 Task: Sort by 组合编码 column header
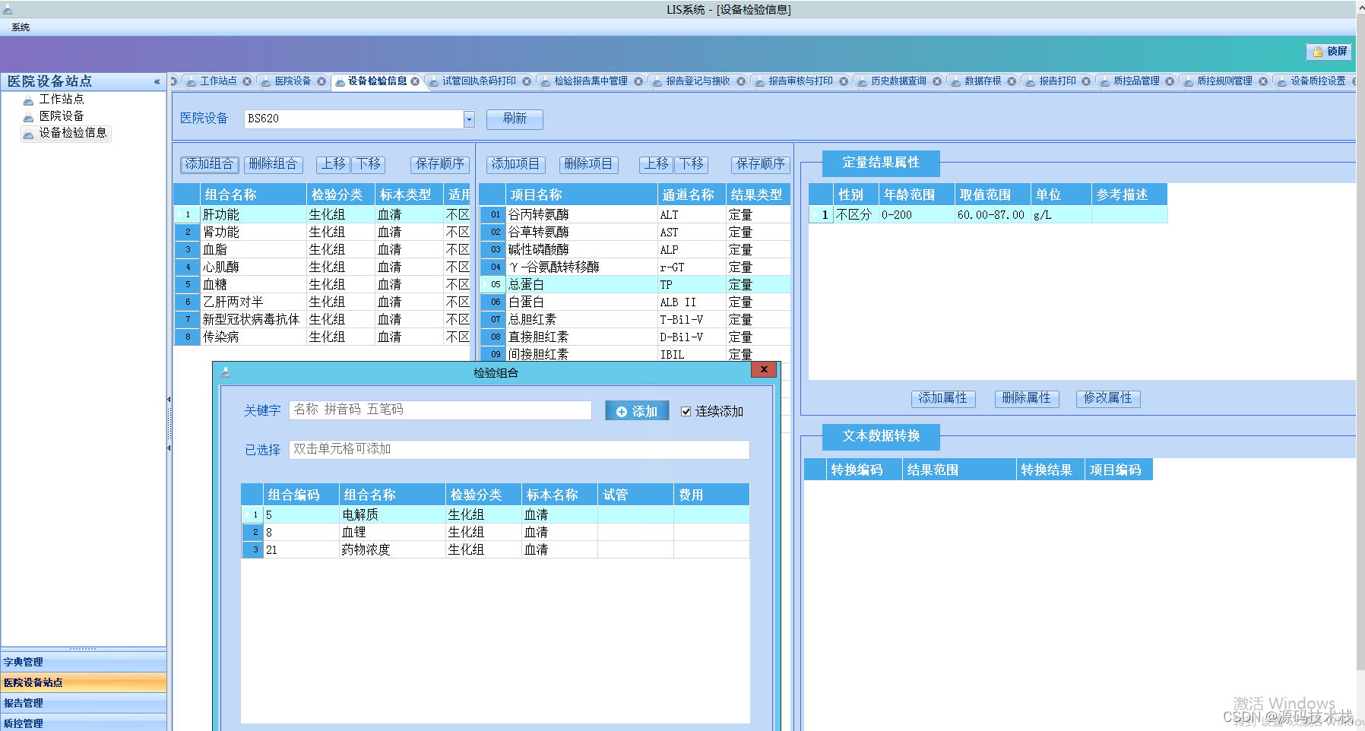coord(302,495)
